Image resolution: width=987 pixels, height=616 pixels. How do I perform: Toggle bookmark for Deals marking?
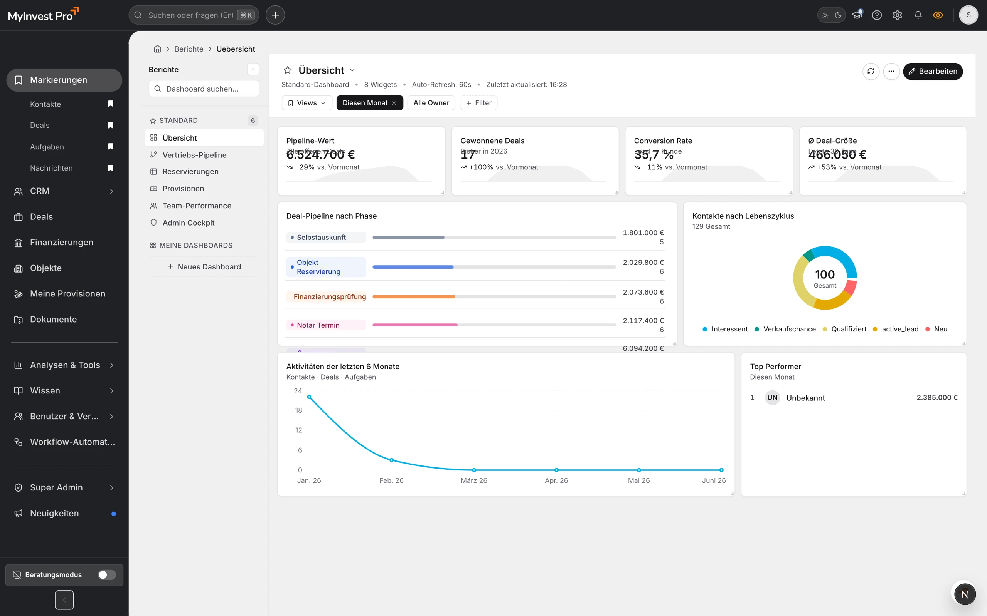111,125
